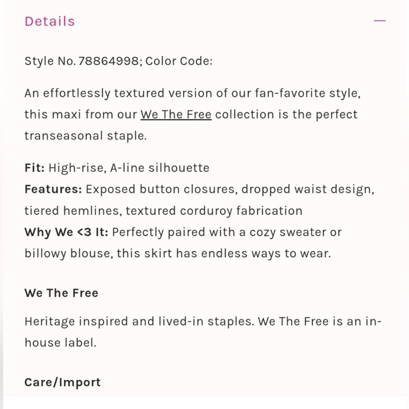
Task: Click the bold Fit: label
Action: pyautogui.click(x=34, y=168)
